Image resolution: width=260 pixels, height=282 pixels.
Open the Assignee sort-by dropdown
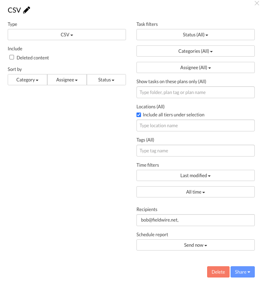pos(67,80)
